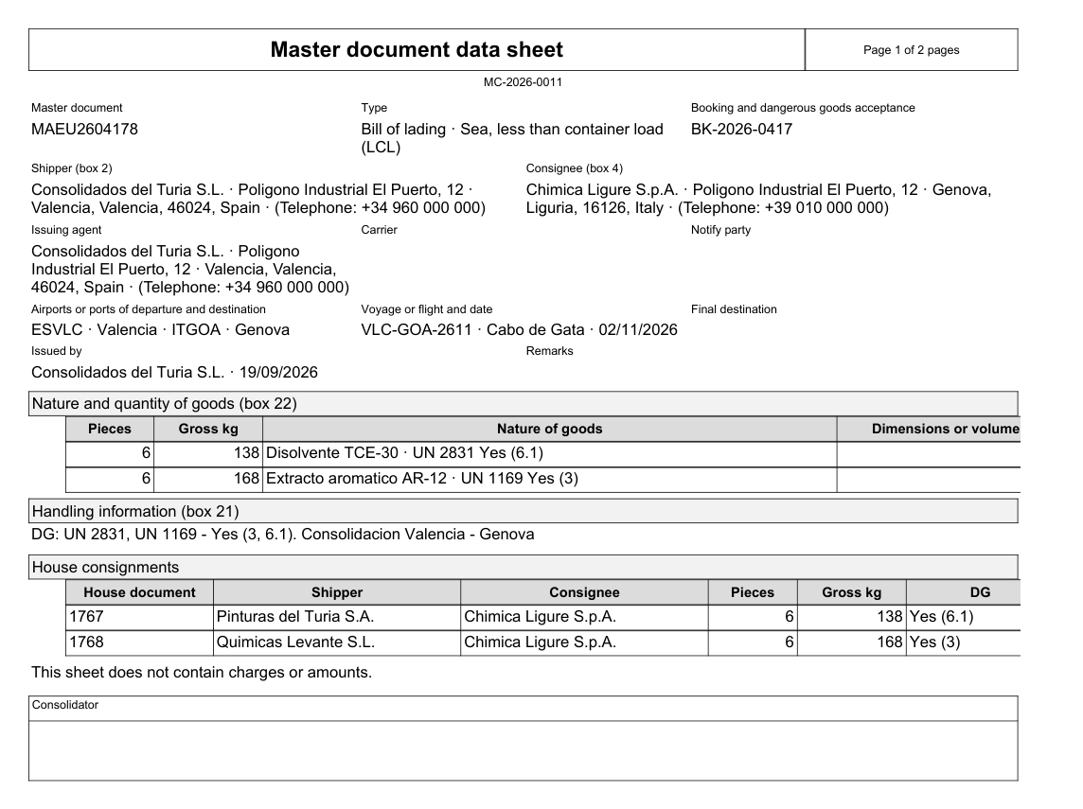Screen dimensions: 1083x809
Task: Click the House consignments section header
Action: click(523, 568)
